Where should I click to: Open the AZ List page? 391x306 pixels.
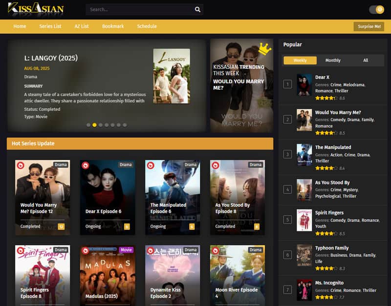[x=82, y=26]
